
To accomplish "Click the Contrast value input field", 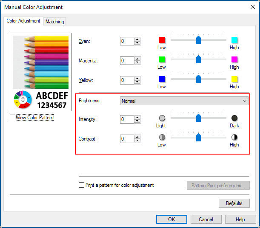I will pos(127,139).
